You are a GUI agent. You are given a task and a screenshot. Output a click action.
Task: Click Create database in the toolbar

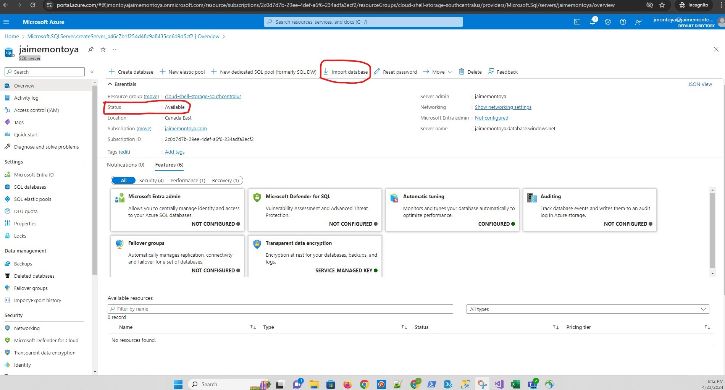[x=131, y=72]
